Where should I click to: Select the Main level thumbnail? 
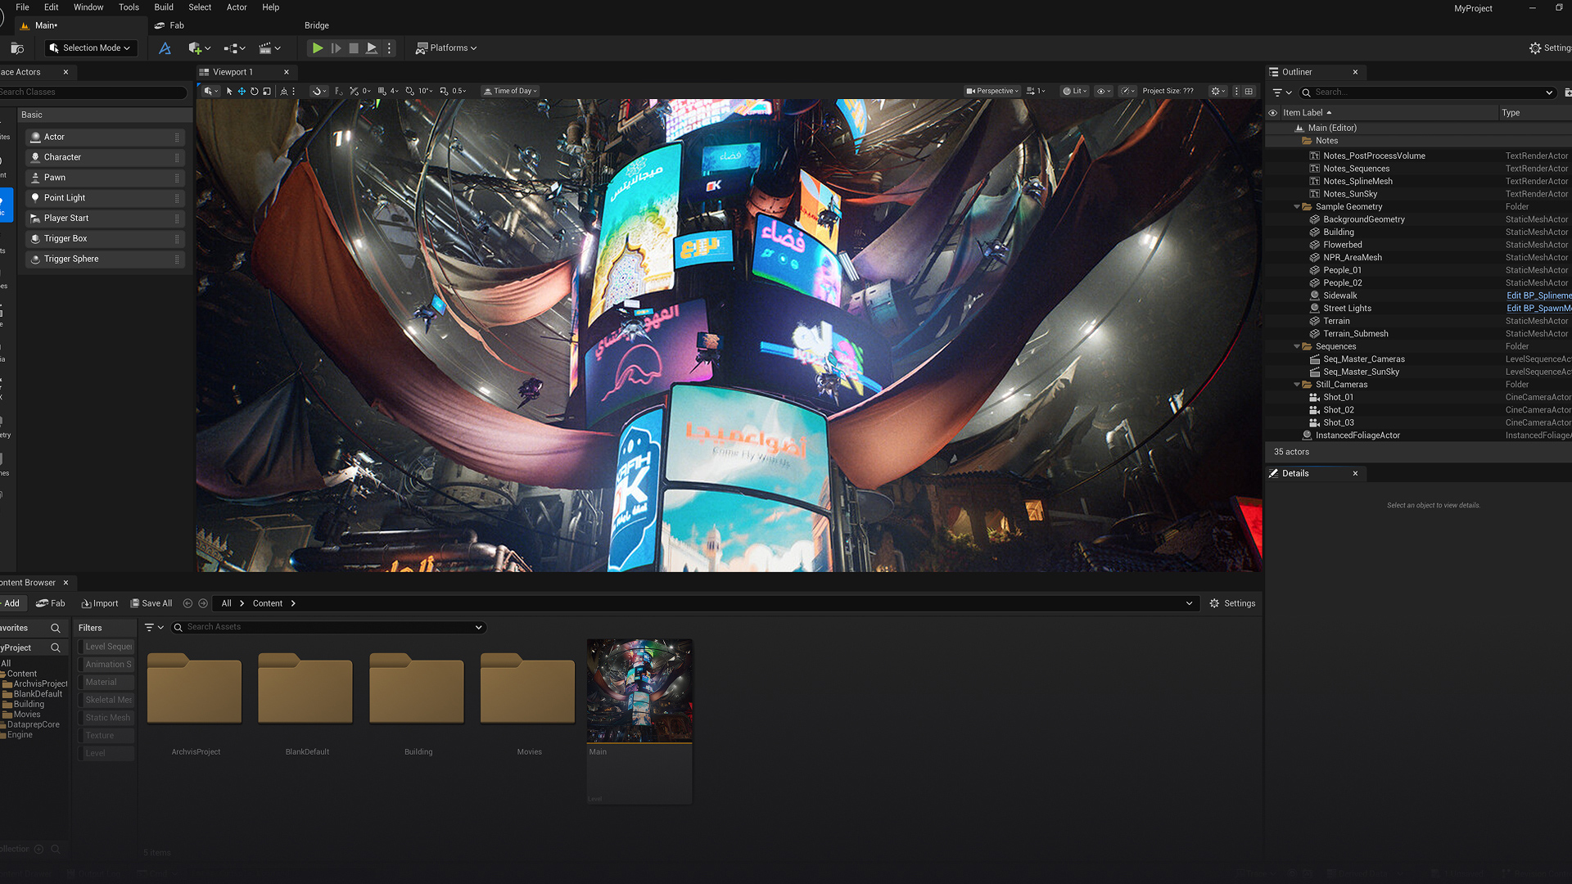[x=639, y=690]
